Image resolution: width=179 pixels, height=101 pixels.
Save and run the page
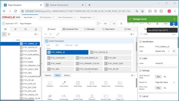pos(174,24)
